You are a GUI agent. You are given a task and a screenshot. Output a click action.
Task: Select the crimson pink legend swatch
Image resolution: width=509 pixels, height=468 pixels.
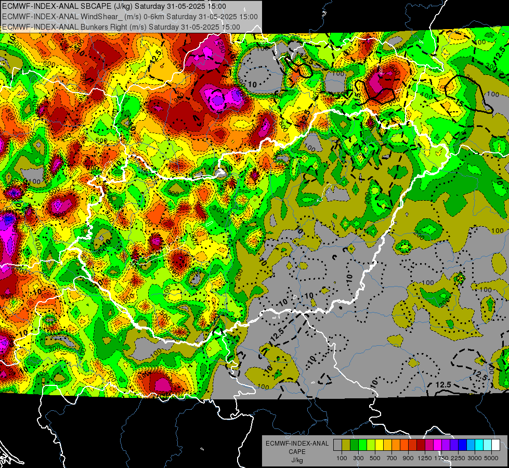coord(429,445)
